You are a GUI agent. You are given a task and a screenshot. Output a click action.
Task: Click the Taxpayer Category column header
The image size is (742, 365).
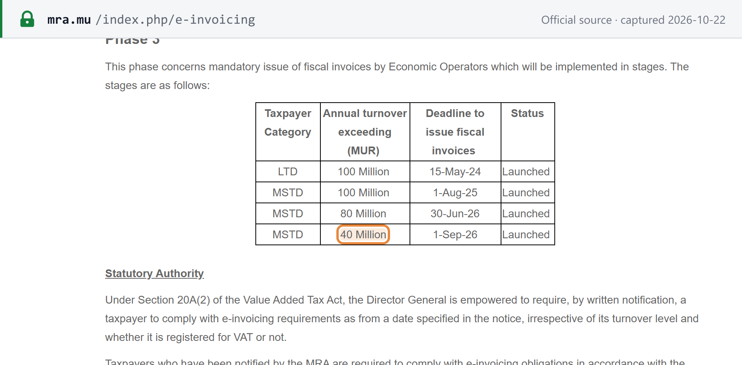(x=288, y=132)
